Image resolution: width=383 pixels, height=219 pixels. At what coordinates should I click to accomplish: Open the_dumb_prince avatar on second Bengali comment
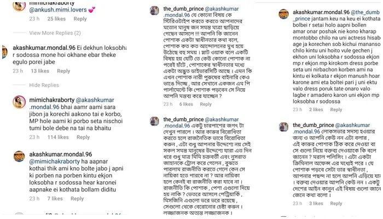pyautogui.click(x=154, y=121)
